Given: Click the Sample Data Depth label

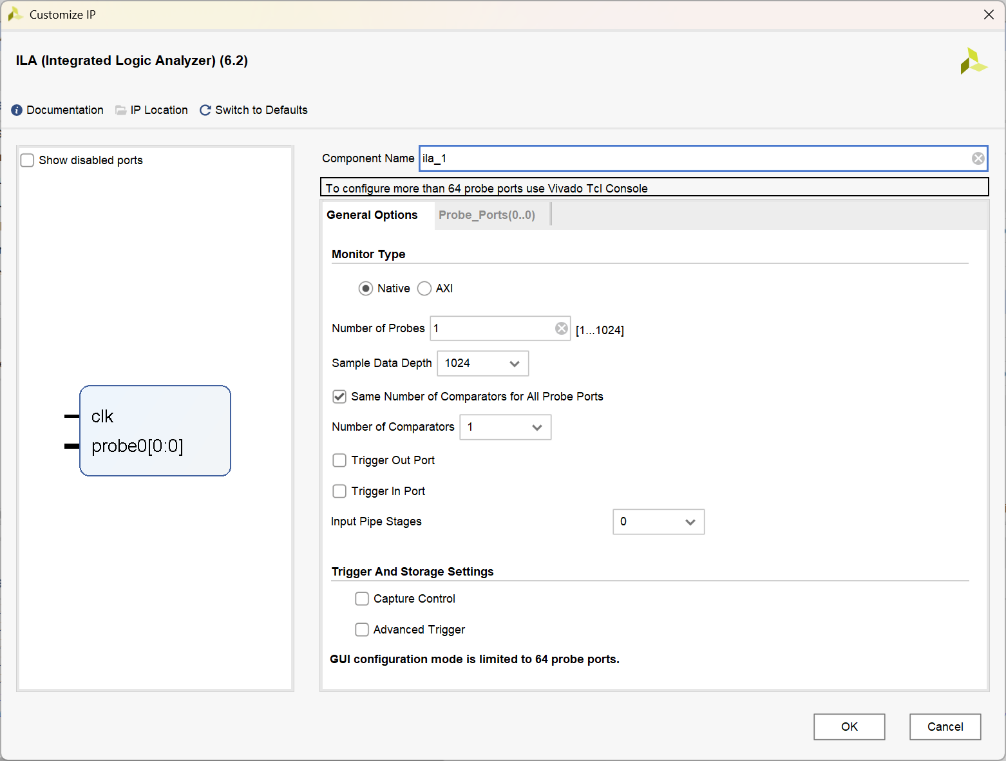Looking at the screenshot, I should (382, 363).
